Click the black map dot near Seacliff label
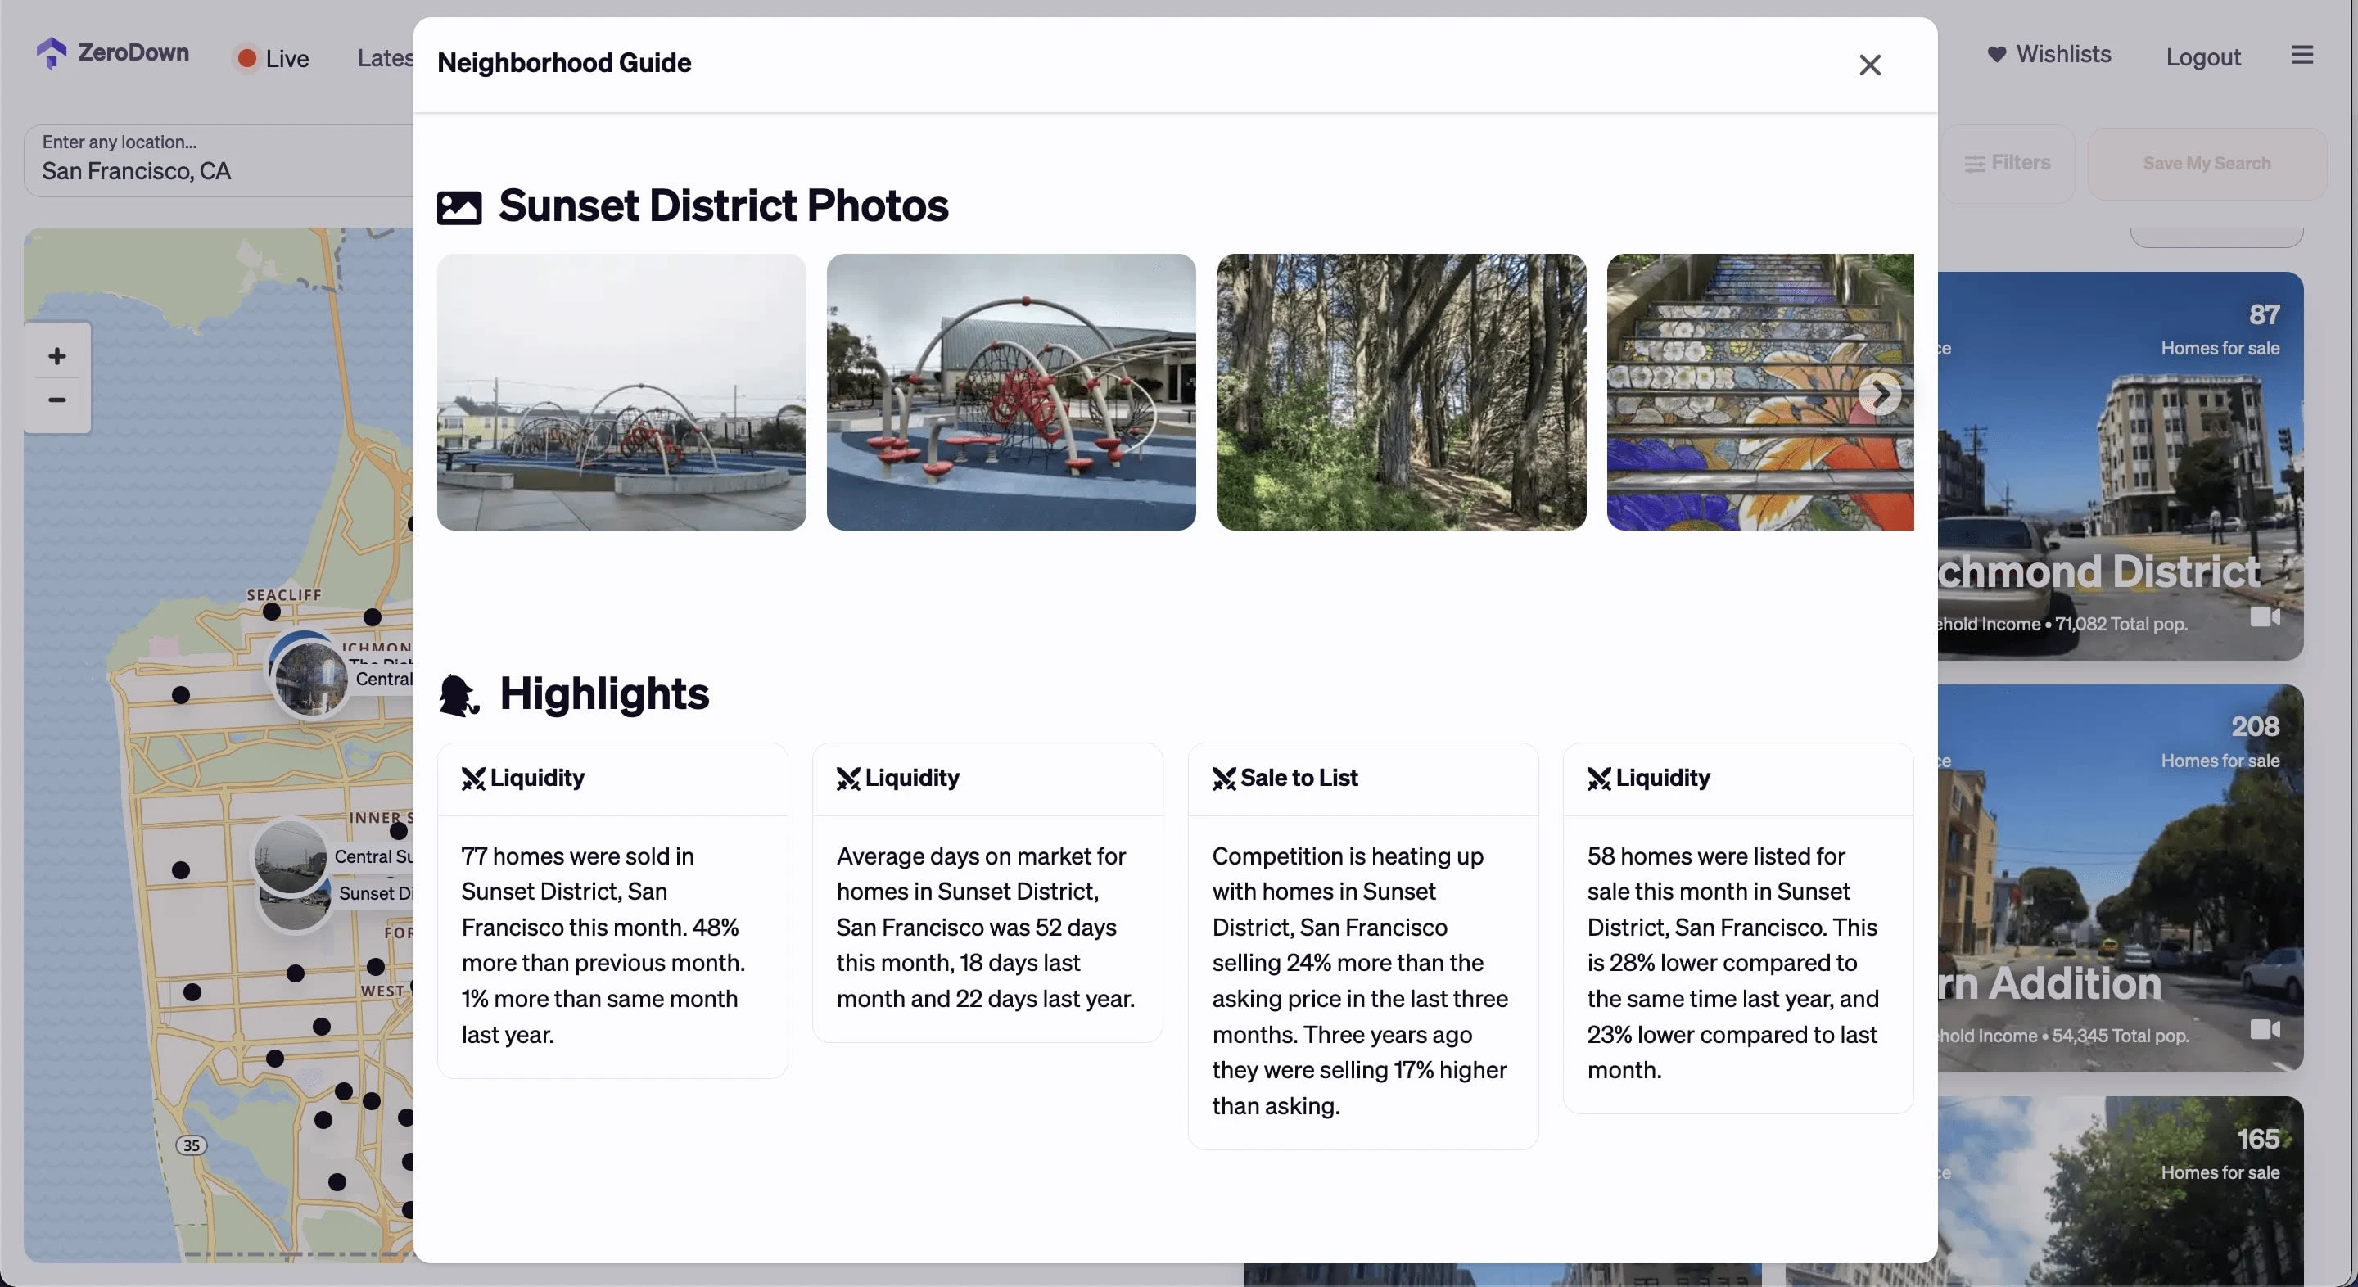 pos(271,612)
